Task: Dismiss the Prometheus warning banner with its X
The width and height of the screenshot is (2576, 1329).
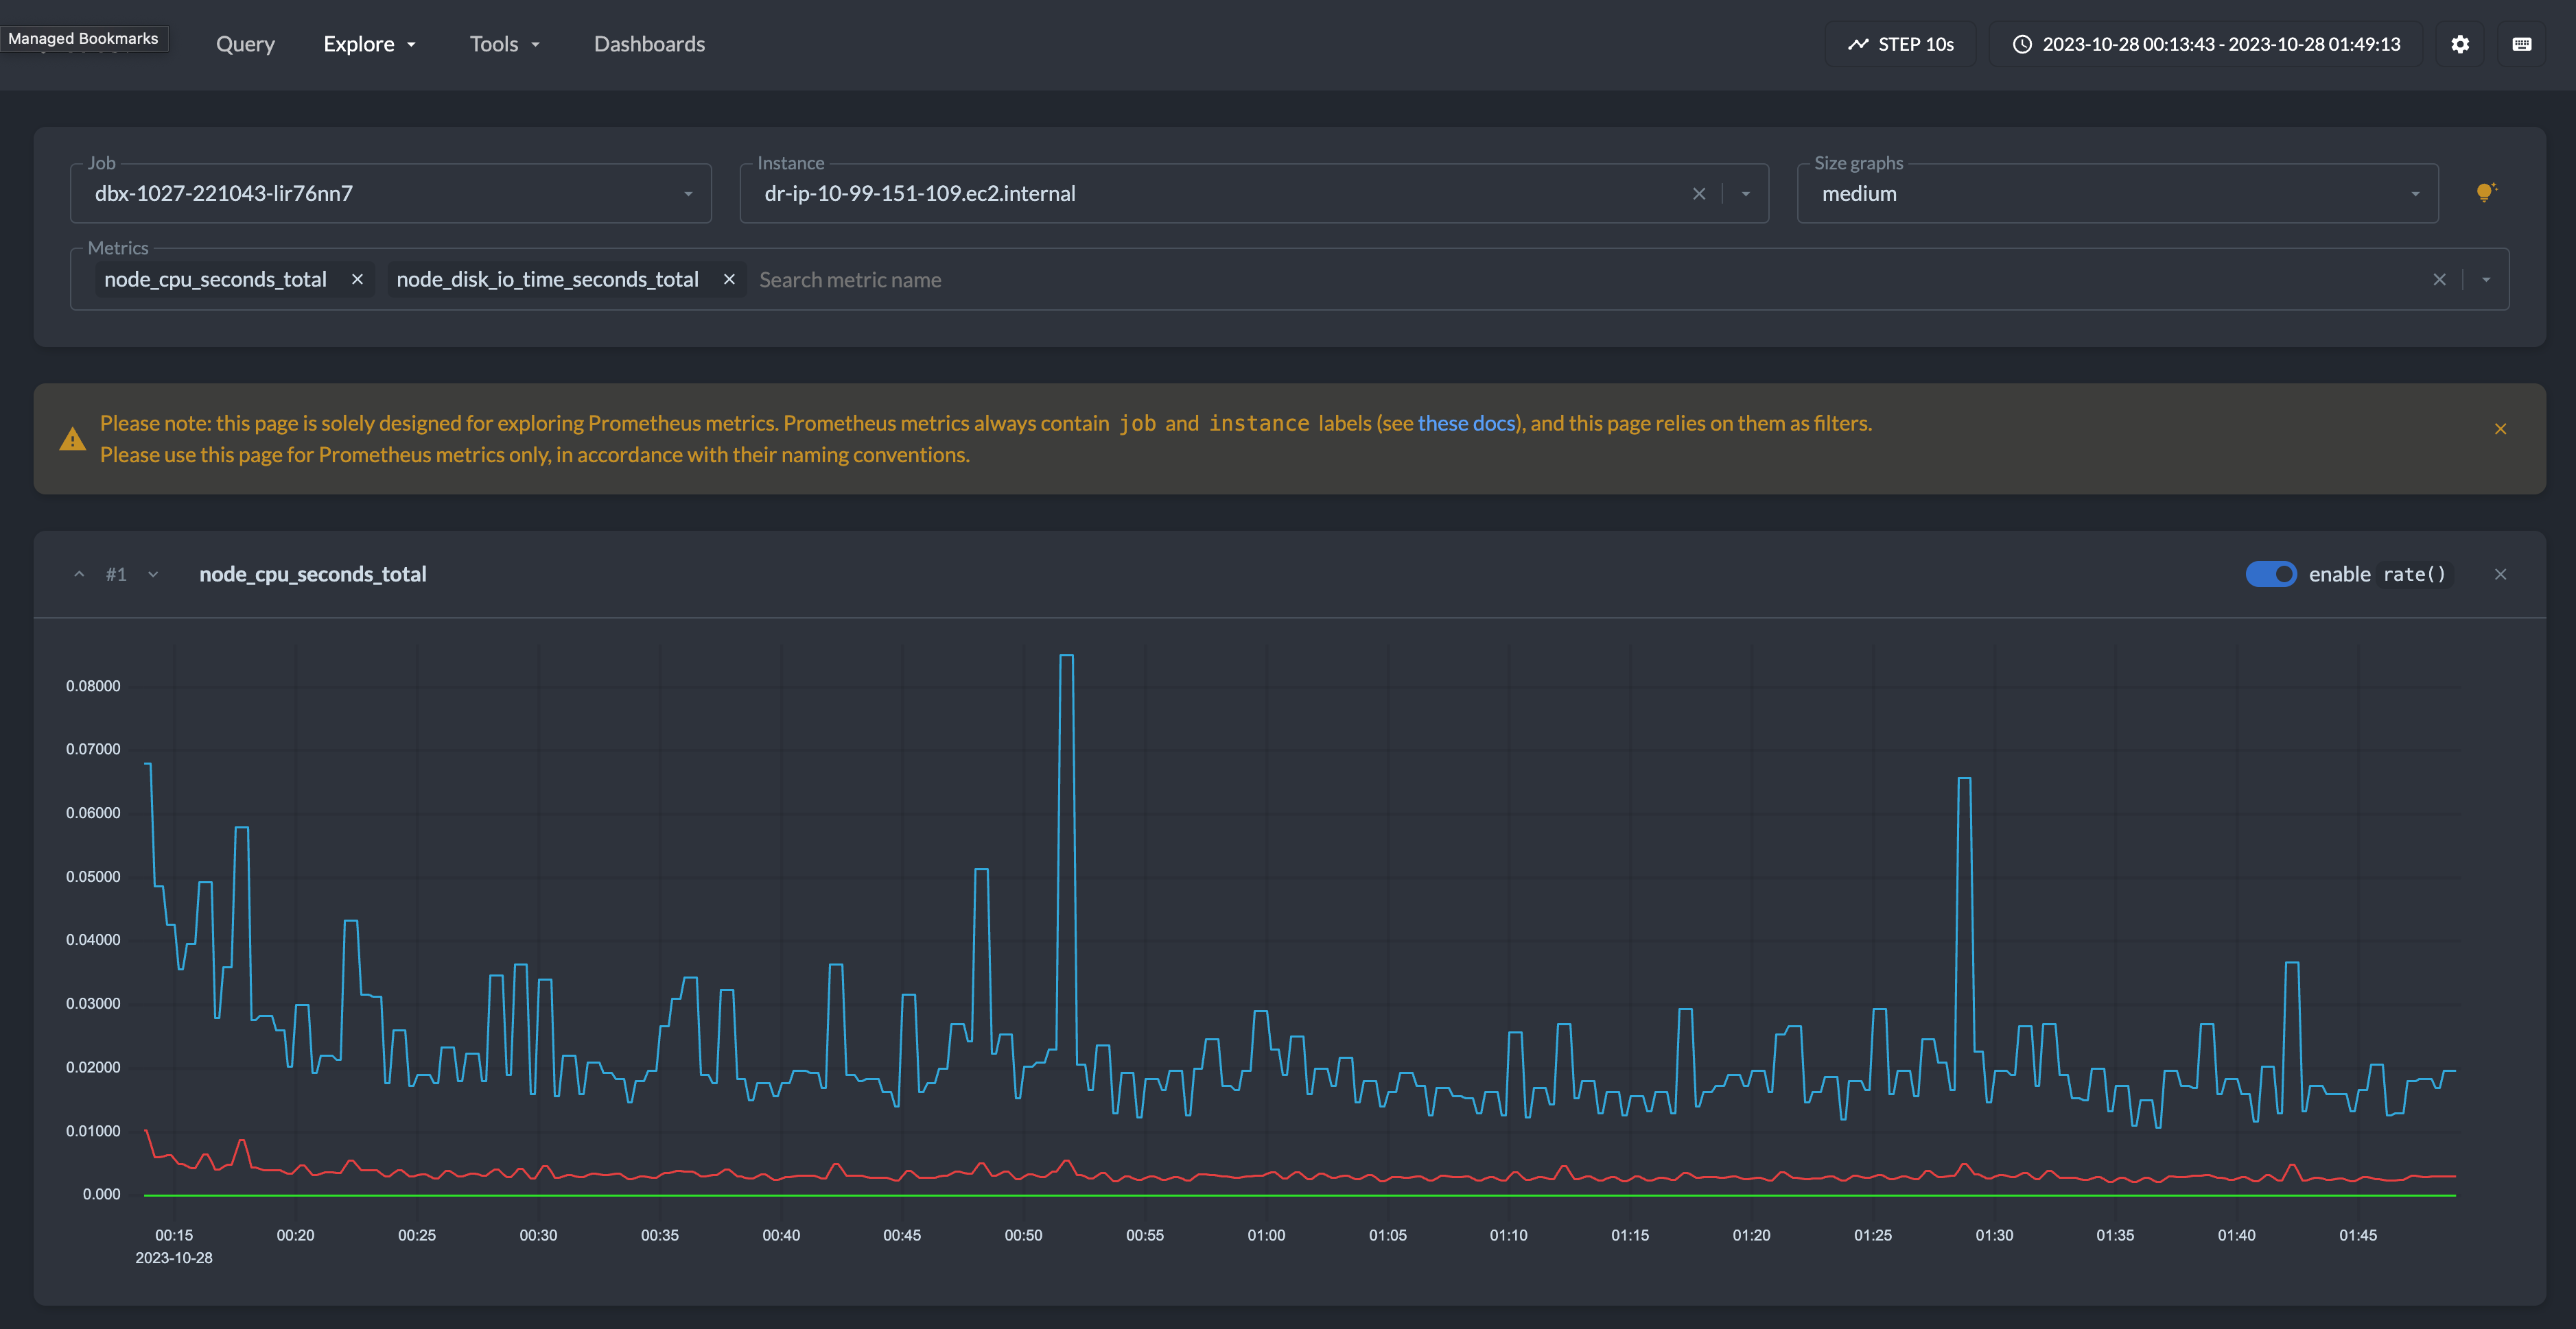Action: [x=2500, y=428]
